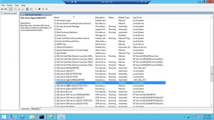Click the scroll down arrow of services list
The image size is (214, 120).
(212, 106)
